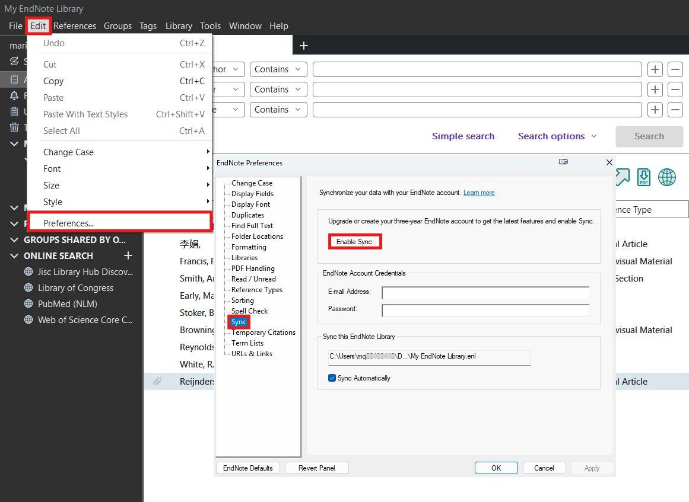Open Library of Congress online search
689x502 pixels.
click(x=75, y=288)
